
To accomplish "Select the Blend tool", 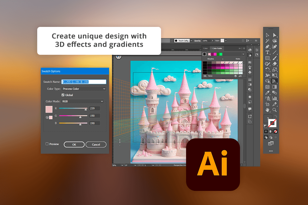I will [275, 93].
